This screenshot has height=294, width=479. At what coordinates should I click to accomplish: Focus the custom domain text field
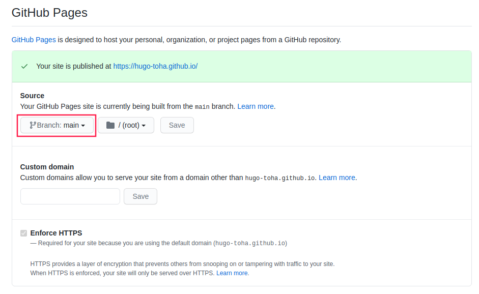click(70, 196)
